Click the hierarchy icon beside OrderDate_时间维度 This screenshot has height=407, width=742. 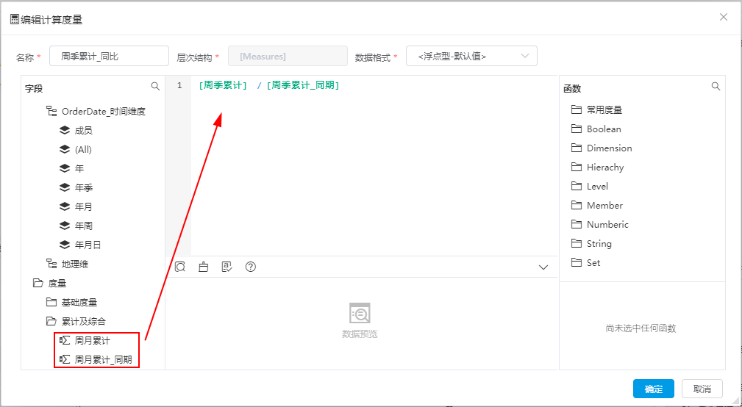point(51,112)
